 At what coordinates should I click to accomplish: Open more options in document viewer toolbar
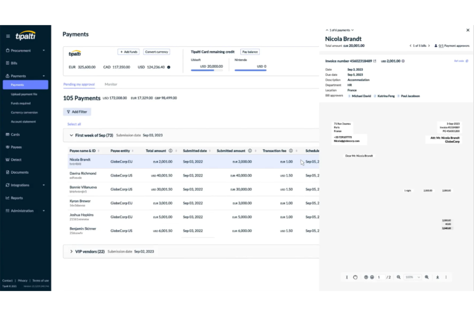(x=446, y=277)
